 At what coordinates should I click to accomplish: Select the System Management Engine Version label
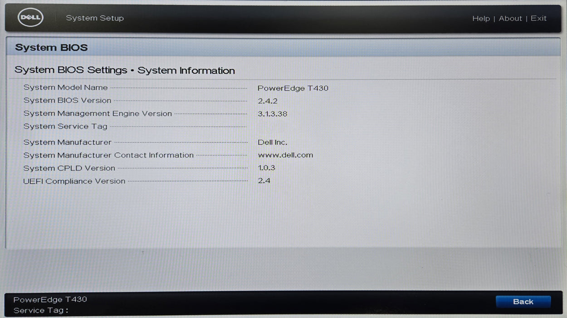(x=98, y=114)
